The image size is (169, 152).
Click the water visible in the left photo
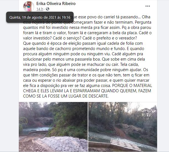[x=36, y=129]
